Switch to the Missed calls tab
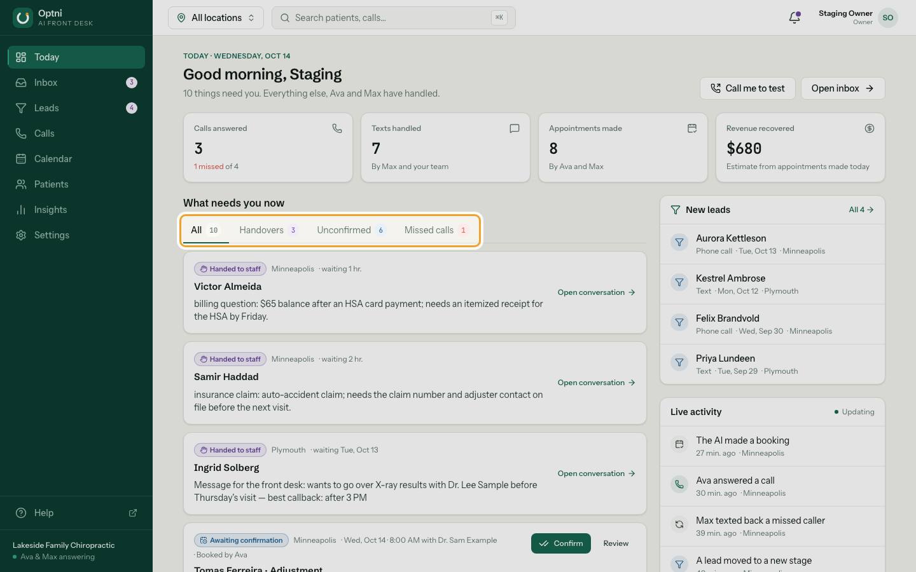The image size is (916, 572). pos(436,230)
